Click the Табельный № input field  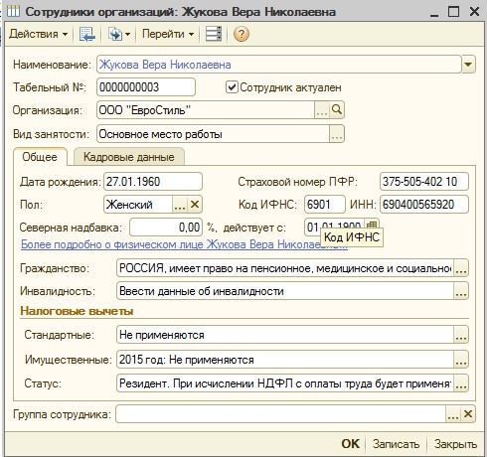click(x=146, y=87)
